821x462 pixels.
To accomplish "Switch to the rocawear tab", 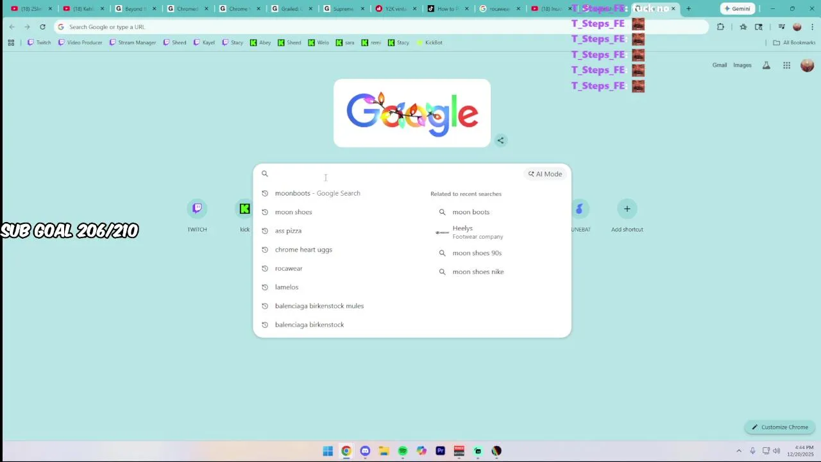I will coord(500,9).
